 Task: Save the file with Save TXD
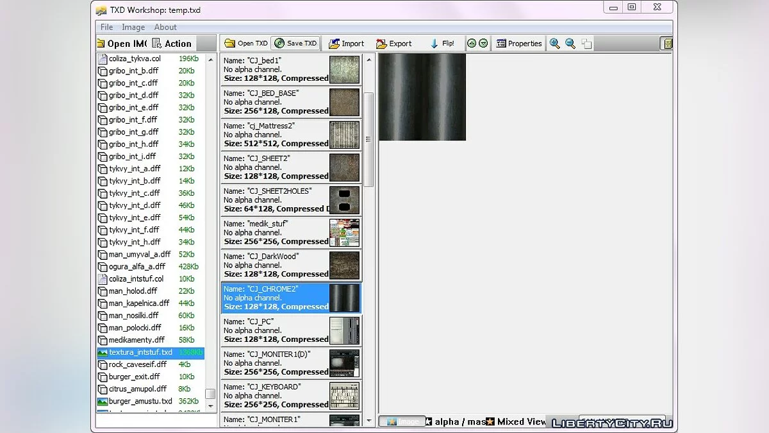pyautogui.click(x=295, y=44)
